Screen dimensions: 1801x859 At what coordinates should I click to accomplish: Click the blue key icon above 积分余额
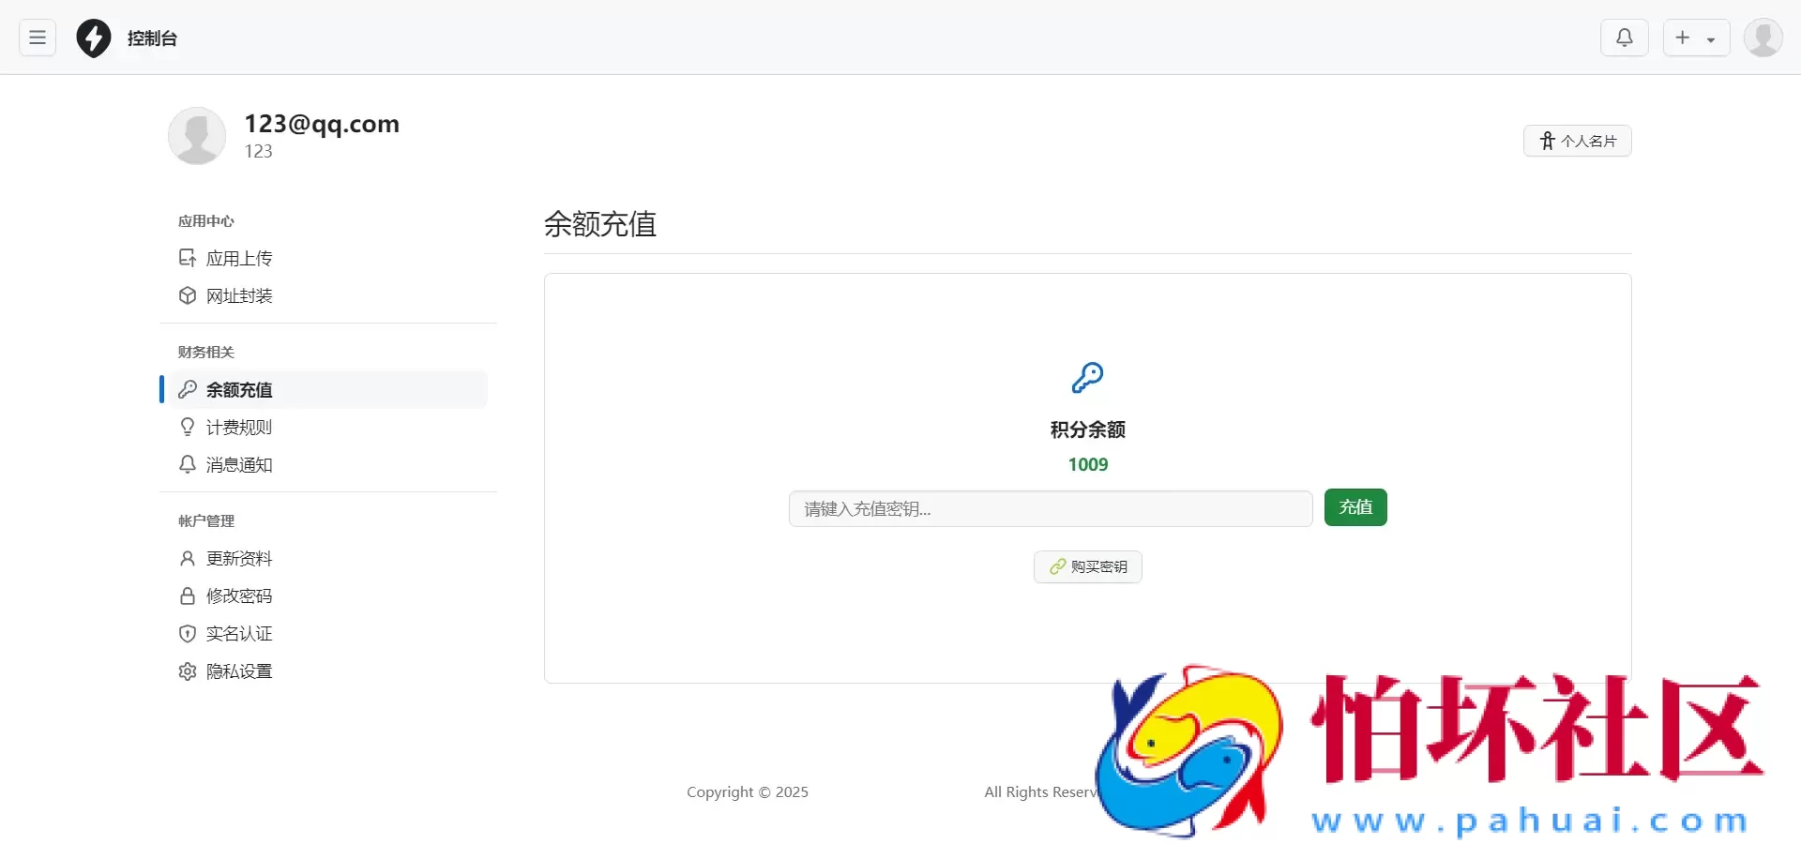tap(1087, 378)
